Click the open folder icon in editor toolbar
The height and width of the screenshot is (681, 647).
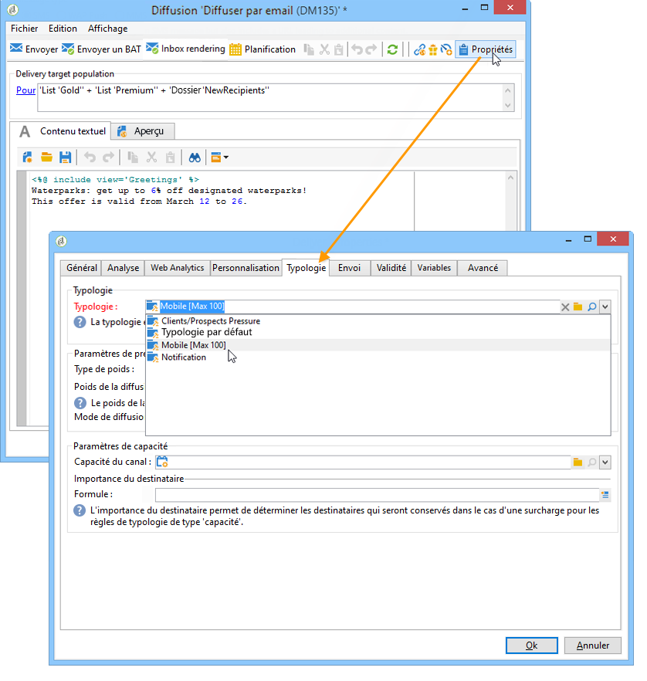click(46, 158)
